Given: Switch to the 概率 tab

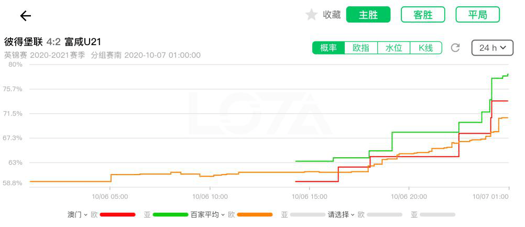Looking at the screenshot, I should [329, 48].
